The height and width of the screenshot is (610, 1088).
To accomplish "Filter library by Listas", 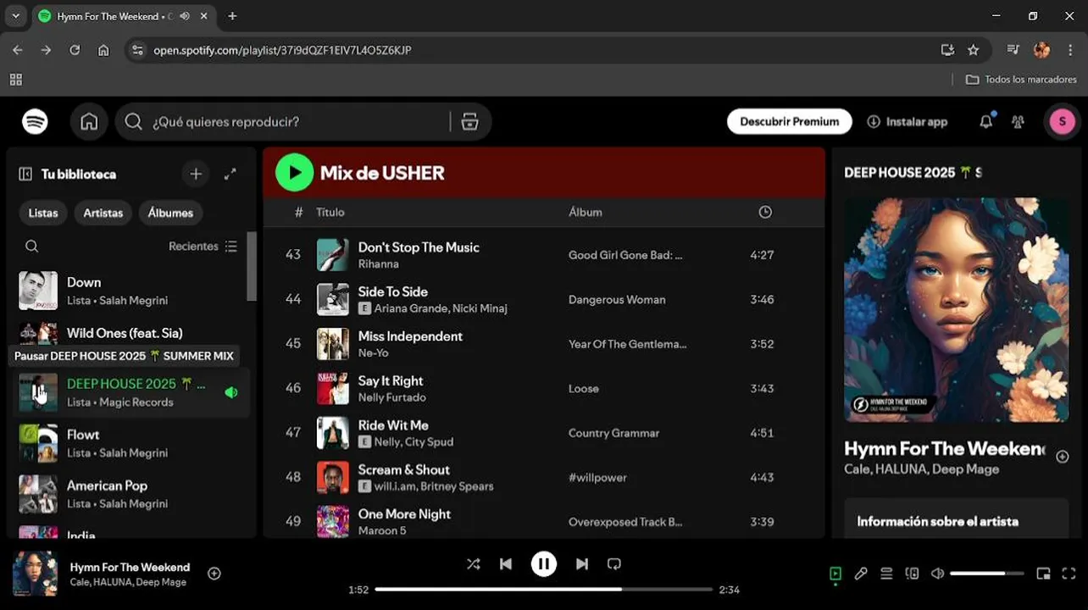I will [43, 213].
